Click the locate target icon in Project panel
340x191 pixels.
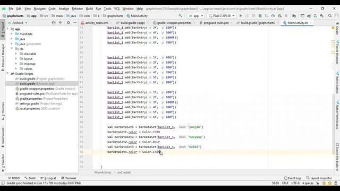tap(54, 23)
